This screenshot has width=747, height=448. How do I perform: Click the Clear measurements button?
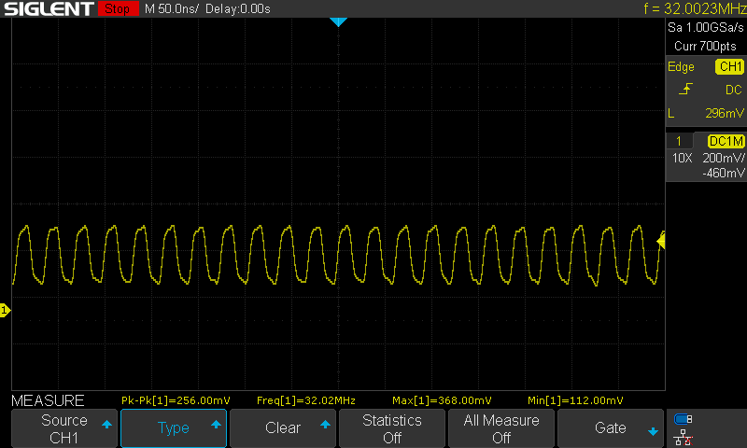(283, 428)
